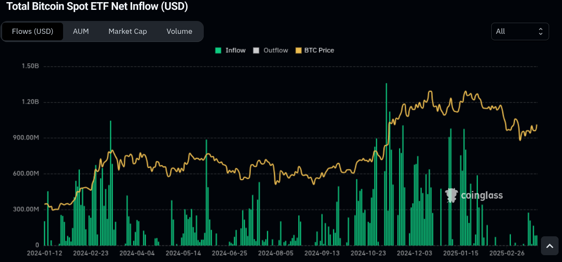Viewport: 562px width, 262px height.
Task: Open the Volume tab
Action: (179, 31)
